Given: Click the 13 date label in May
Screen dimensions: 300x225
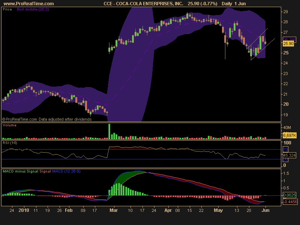Looking at the screenshot, I should [237, 210].
